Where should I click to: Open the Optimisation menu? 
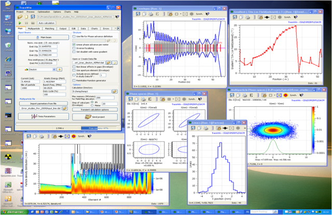[x=44, y=12]
